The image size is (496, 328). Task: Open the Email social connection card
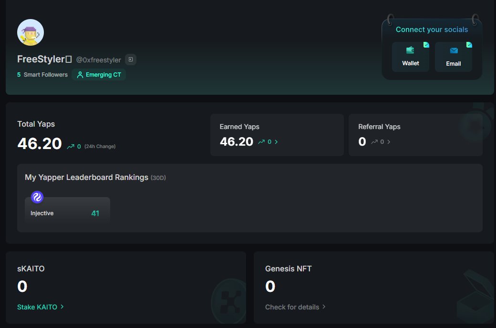click(453, 57)
